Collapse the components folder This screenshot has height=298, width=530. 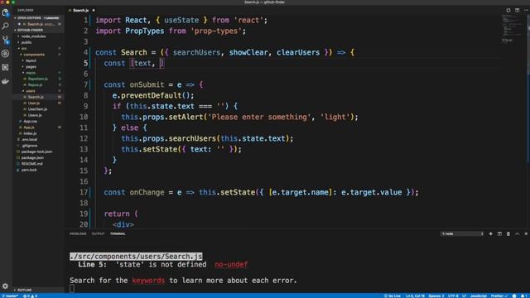point(34,55)
